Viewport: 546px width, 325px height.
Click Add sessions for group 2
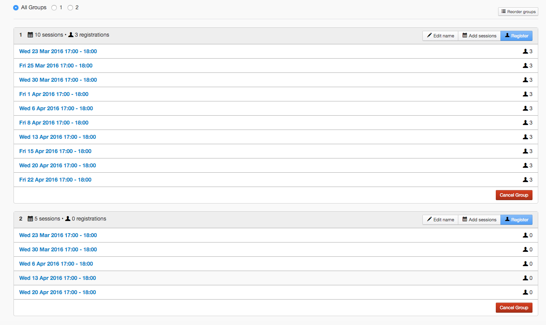(x=479, y=220)
